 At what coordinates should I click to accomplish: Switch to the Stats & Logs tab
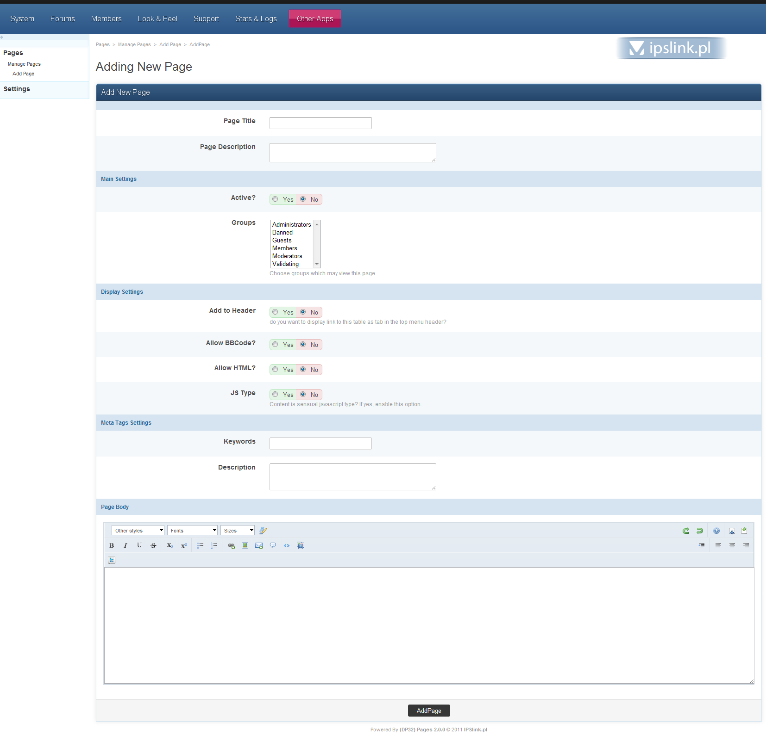coord(256,19)
